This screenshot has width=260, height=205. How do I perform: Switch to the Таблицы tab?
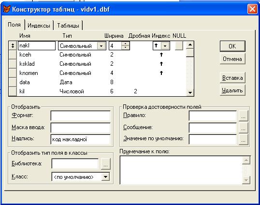68,26
